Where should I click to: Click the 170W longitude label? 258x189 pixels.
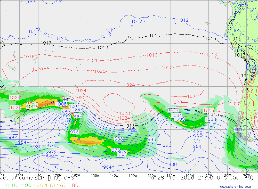57,176
